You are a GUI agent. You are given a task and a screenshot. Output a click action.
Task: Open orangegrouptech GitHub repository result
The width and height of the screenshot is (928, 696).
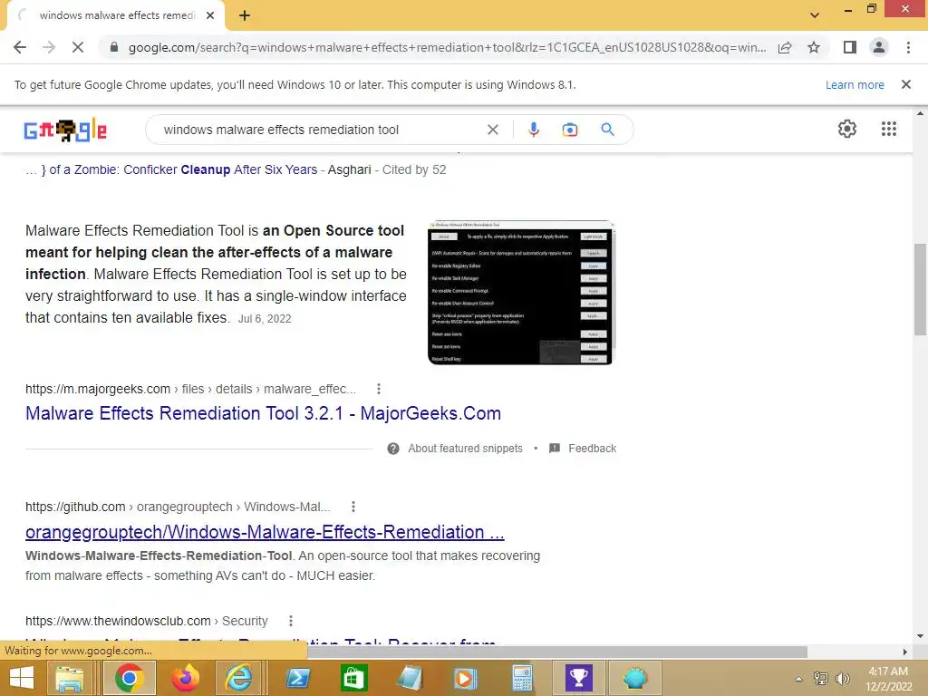click(265, 532)
